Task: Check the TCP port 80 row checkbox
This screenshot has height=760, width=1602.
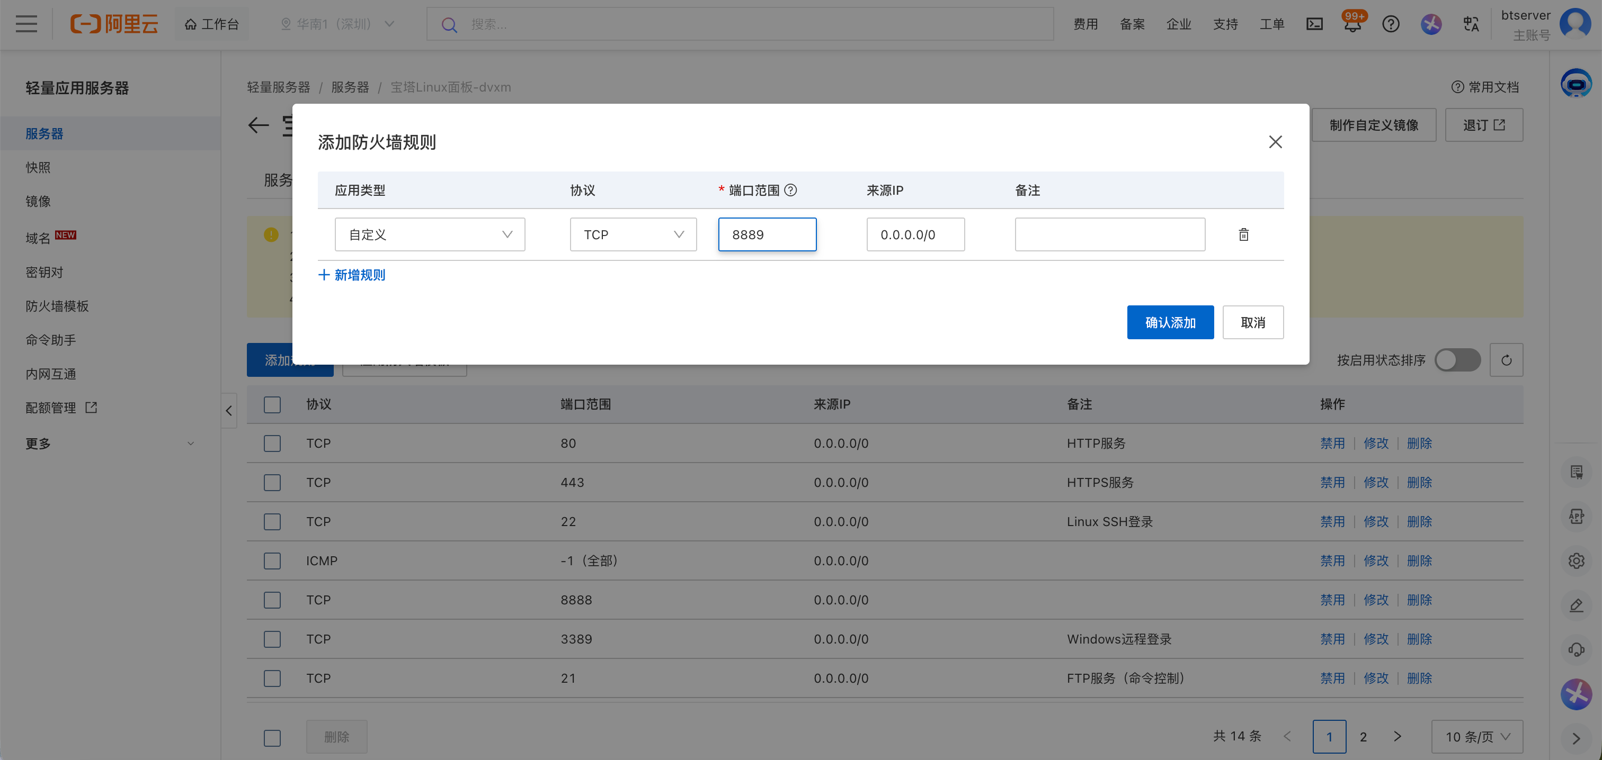Action: pos(272,443)
